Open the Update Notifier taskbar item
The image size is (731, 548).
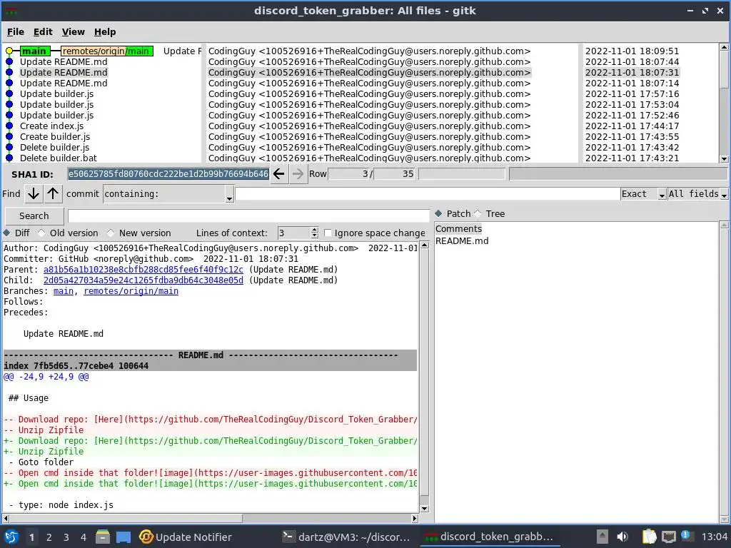click(x=186, y=537)
